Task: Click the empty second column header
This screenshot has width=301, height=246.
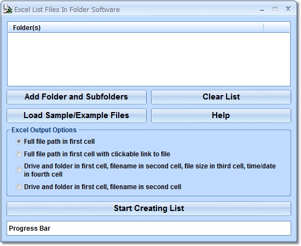Action: pos(276,28)
